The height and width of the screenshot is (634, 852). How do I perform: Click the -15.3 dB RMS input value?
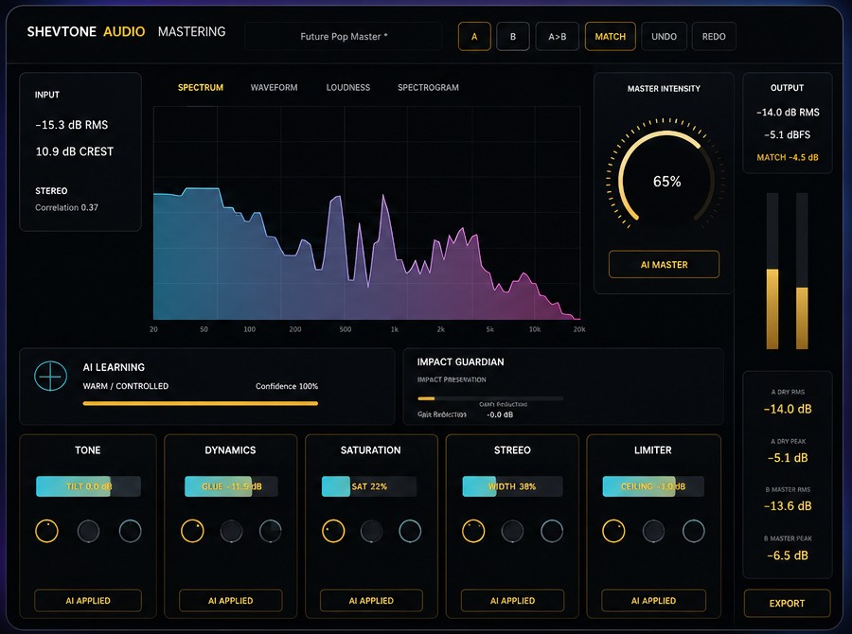(72, 125)
